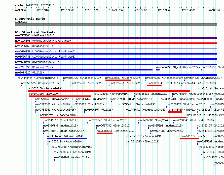Image resolution: width=224 pixels, height=175 pixels.
Task: Click the red nsv6008025 variant bar
Action: [175, 112]
